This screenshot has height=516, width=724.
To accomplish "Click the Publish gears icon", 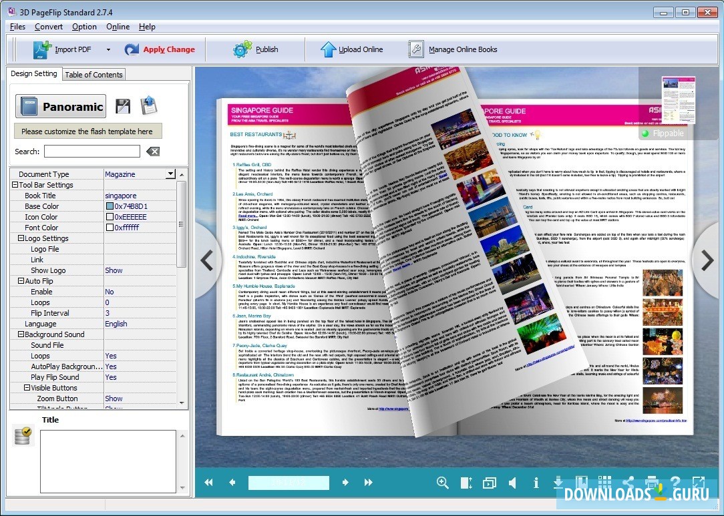I will coord(242,49).
